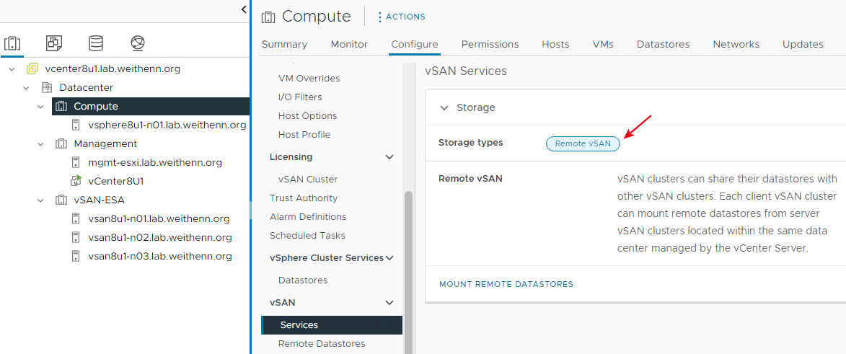Collapse the vcenter8u1.lab.weithenn.org tree node
Screen dimensions: 846x354
point(12,69)
